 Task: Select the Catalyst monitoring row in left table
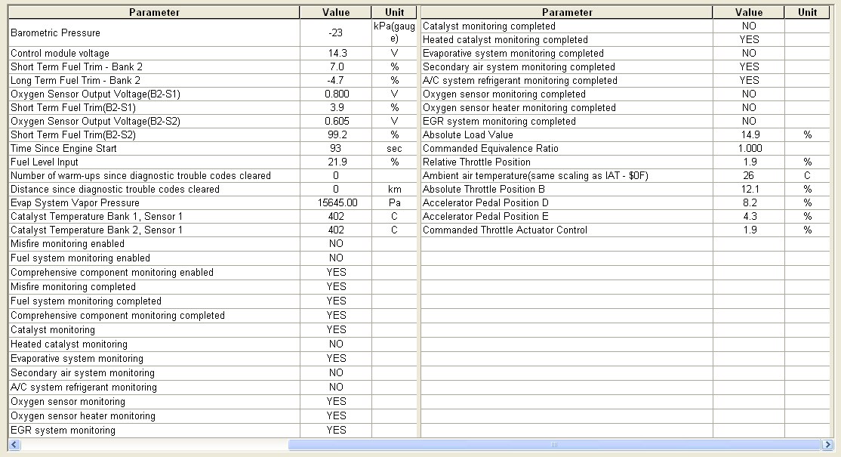[x=212, y=330]
